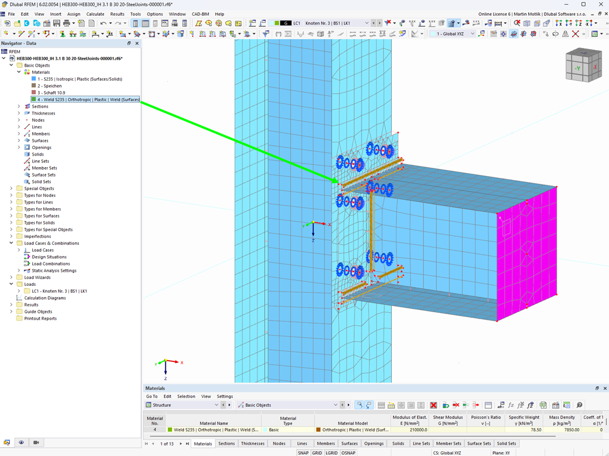Click the Print icon in the toolbar
This screenshot has height=456, width=609.
pyautogui.click(x=66, y=23)
